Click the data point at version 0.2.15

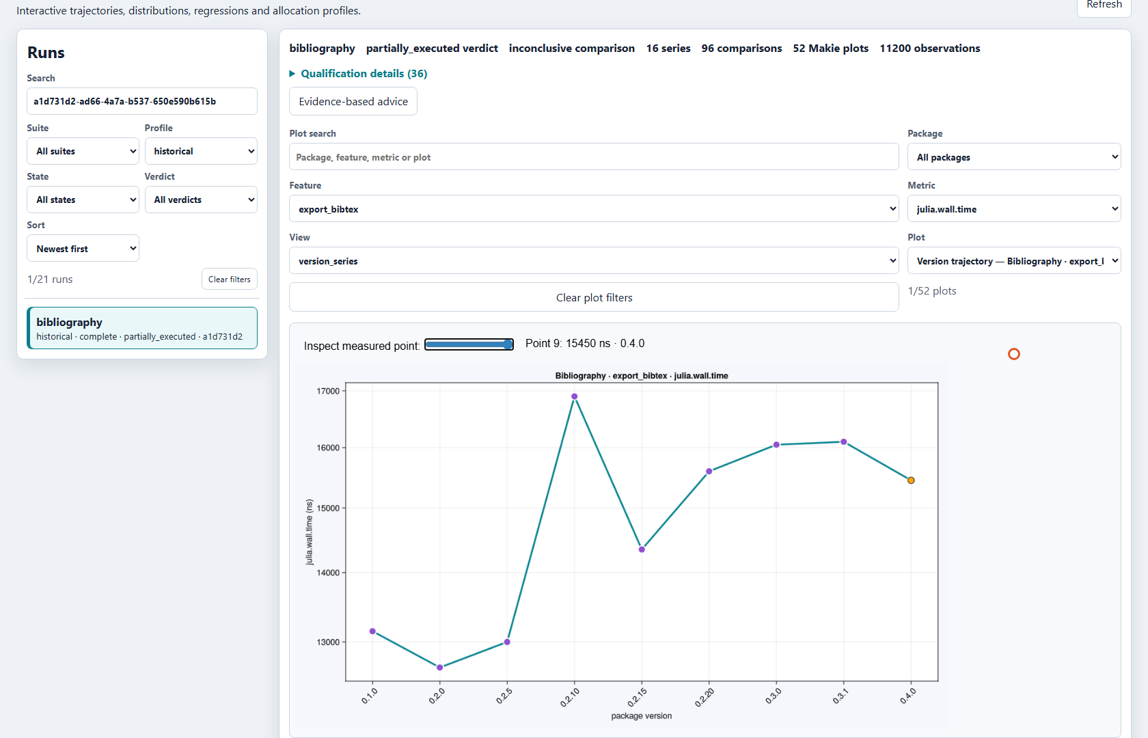coord(642,549)
